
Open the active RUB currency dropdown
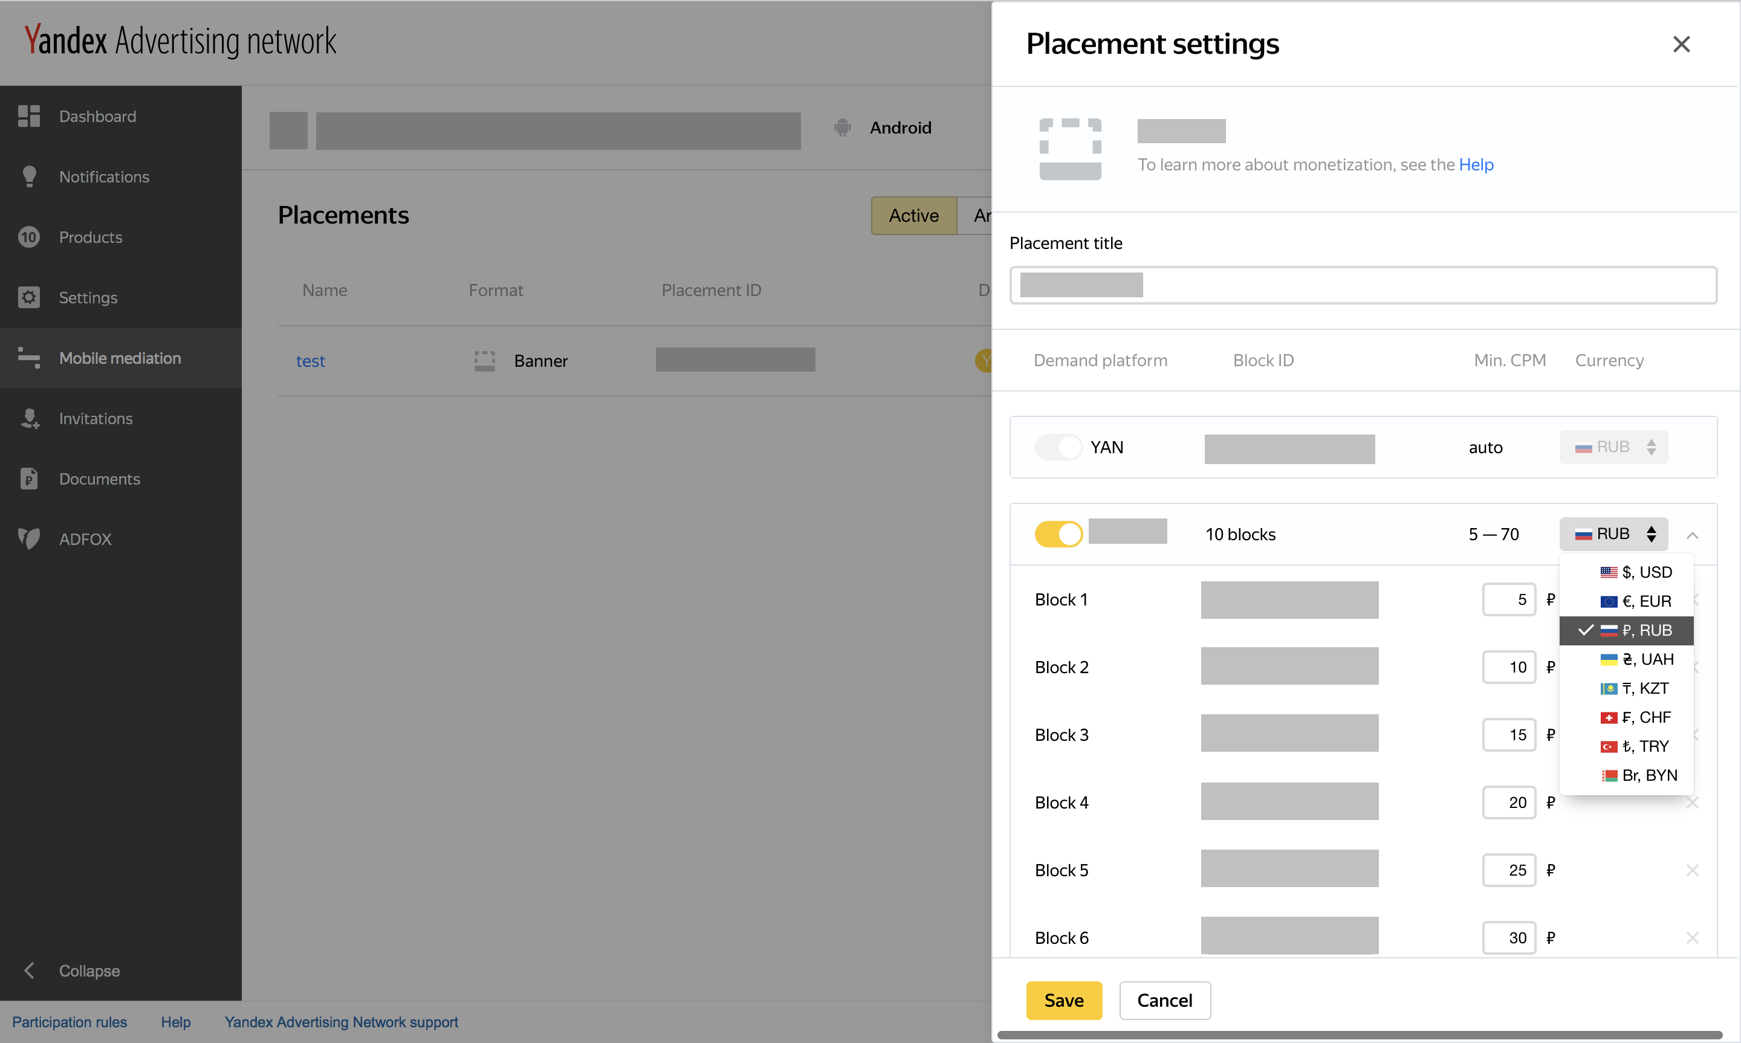pyautogui.click(x=1613, y=534)
